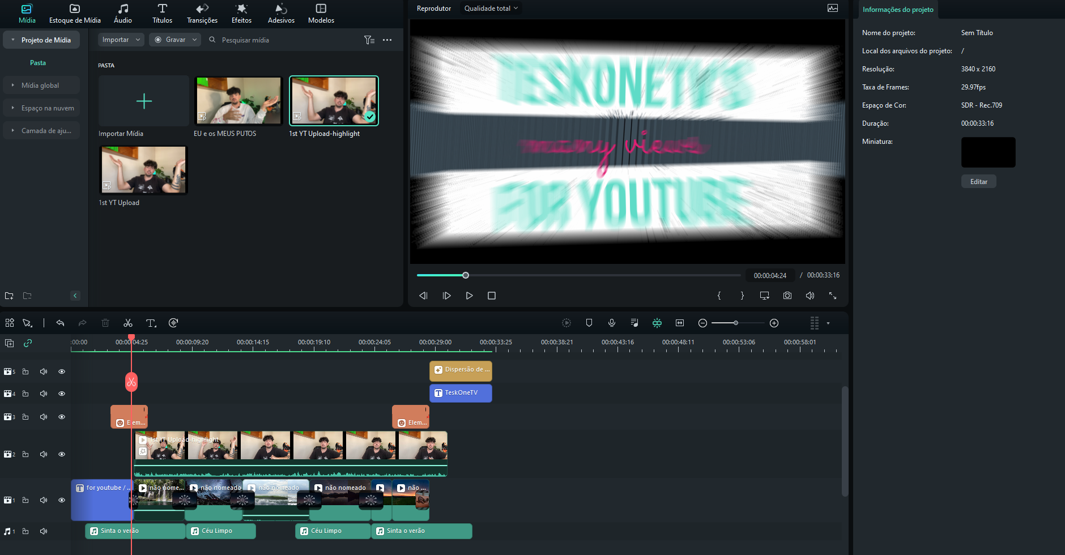Collapse the media sidebar with the chevron
Image resolution: width=1065 pixels, height=555 pixels.
coord(75,296)
